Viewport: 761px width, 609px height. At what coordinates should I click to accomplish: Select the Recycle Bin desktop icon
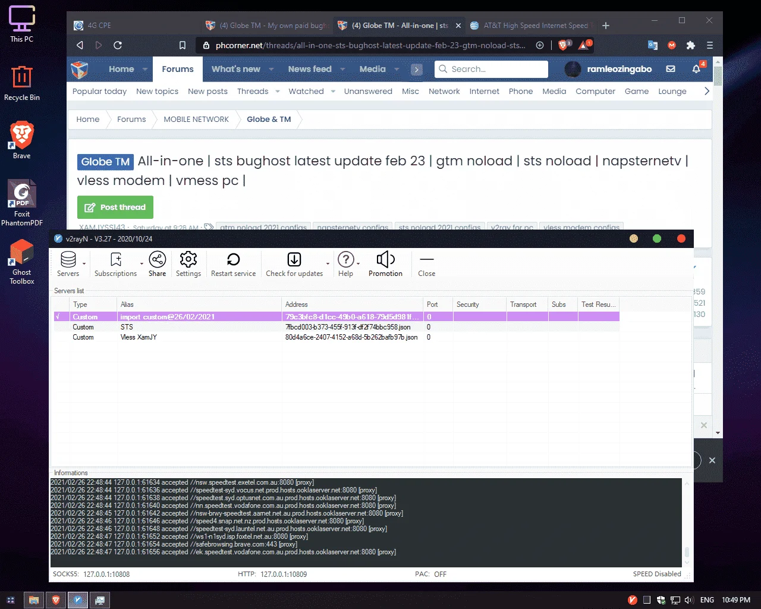click(x=22, y=83)
